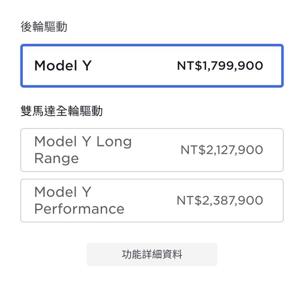Viewport: 304px width, 295px height.
Task: Click the bold "Model Y" trim name
Action: pyautogui.click(x=63, y=65)
